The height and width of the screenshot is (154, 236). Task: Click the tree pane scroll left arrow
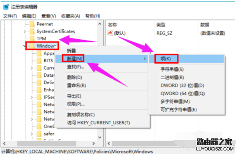pos(4,143)
